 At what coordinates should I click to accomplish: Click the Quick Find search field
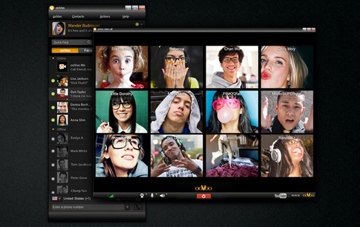(x=72, y=42)
